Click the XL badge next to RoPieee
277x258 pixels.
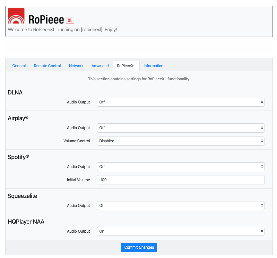click(70, 21)
